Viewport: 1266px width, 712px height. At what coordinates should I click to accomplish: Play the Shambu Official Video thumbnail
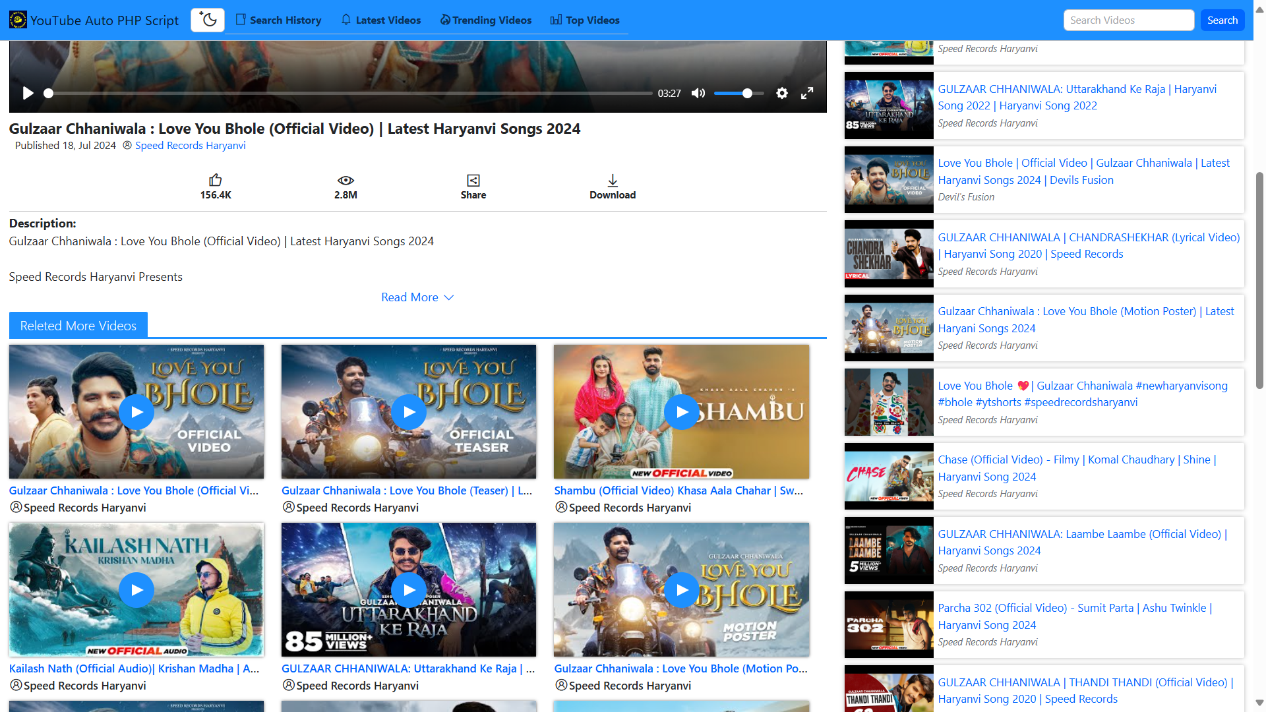click(681, 412)
